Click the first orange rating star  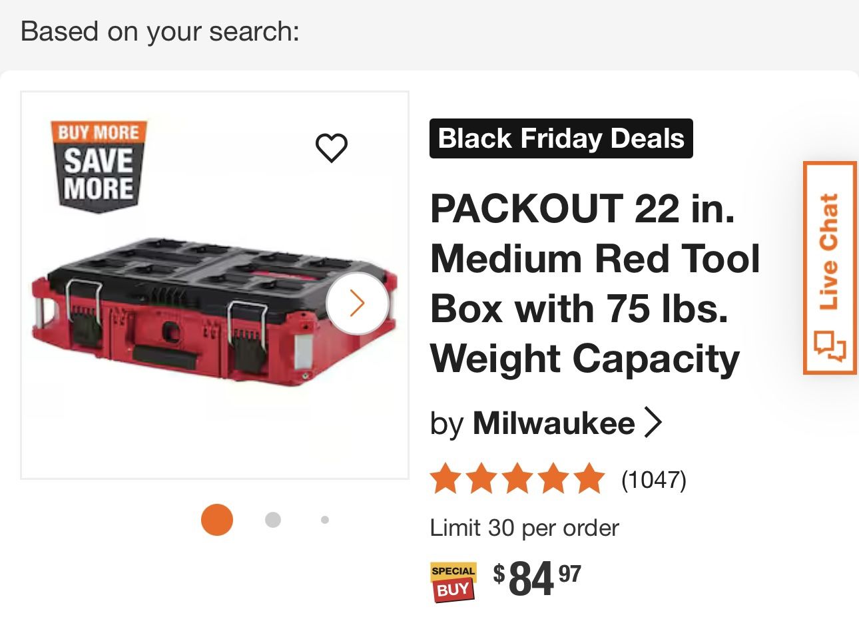[445, 479]
